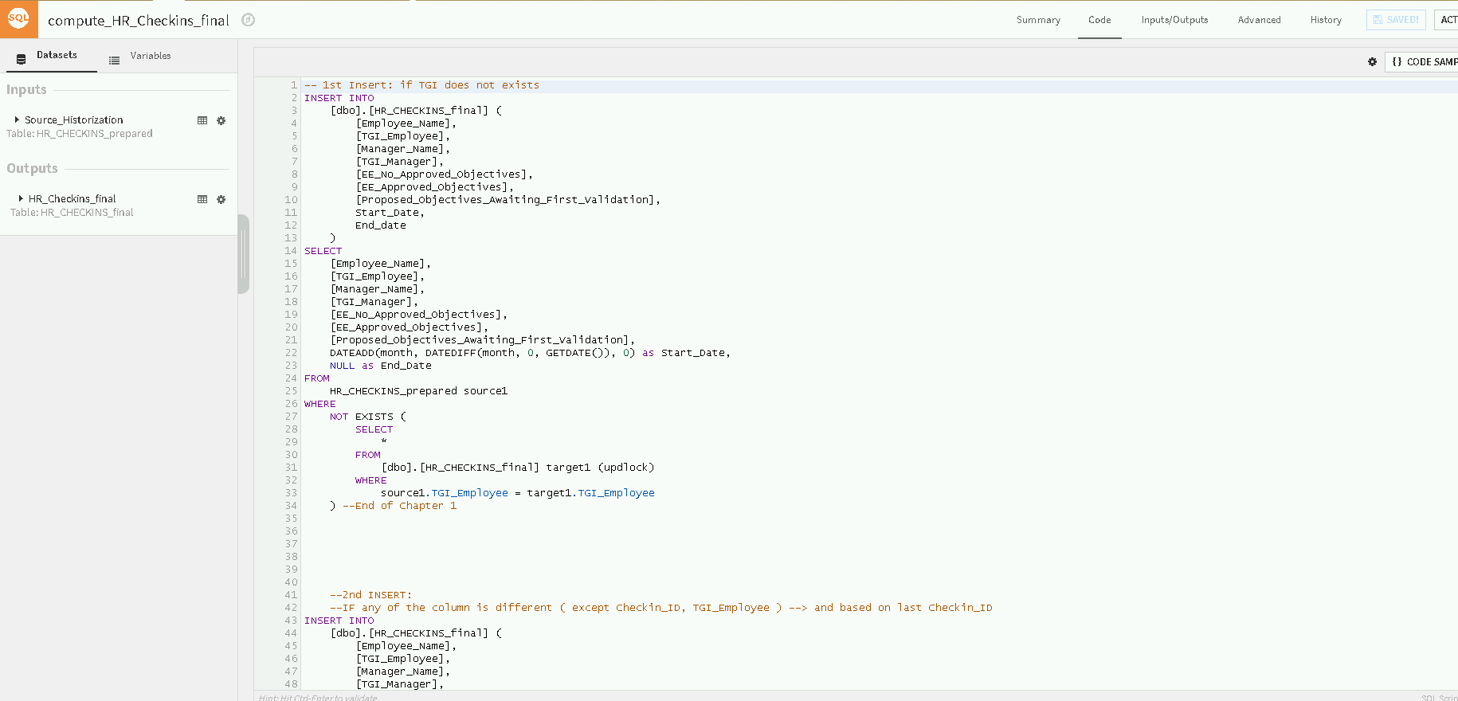1458x701 pixels.
Task: Click the '--IF any of the column' comment line
Action: tap(661, 608)
